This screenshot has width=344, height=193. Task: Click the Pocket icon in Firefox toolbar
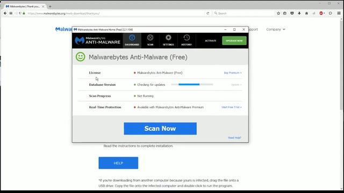click(292, 13)
